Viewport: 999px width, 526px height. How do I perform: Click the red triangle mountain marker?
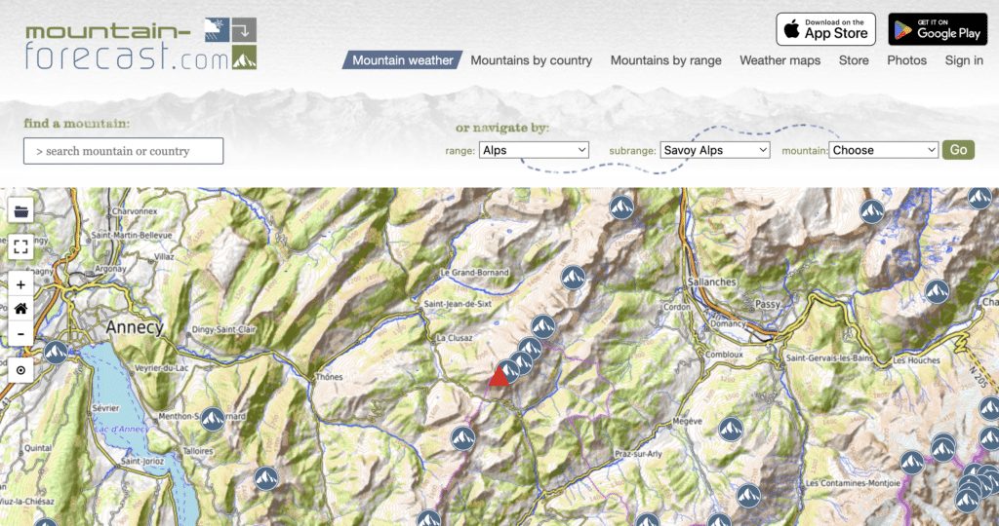click(499, 376)
